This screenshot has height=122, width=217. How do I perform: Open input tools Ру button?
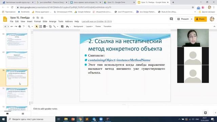[67, 26]
